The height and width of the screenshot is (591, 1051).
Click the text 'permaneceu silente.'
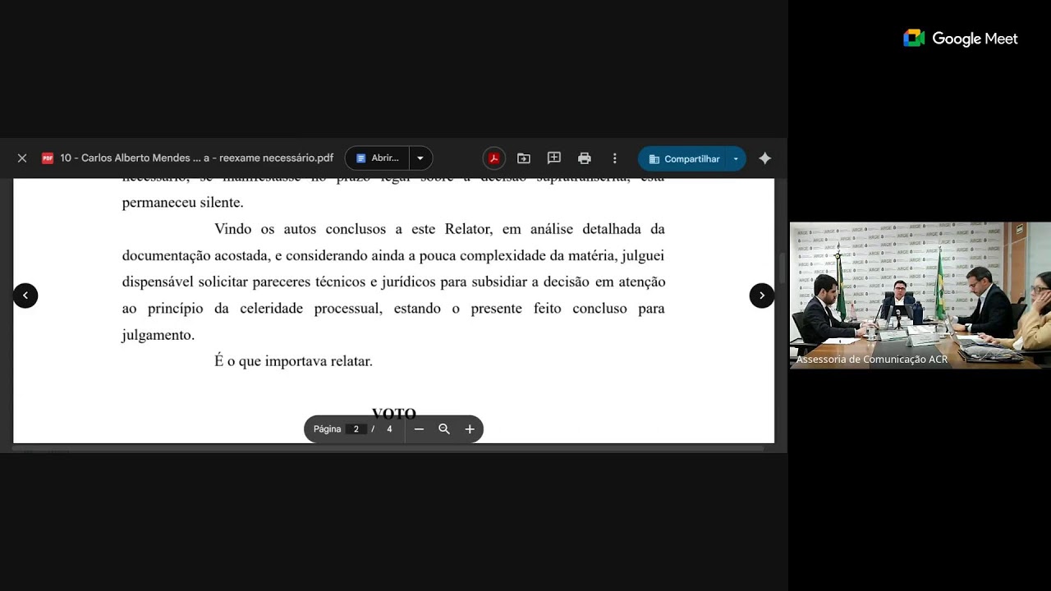tap(183, 203)
